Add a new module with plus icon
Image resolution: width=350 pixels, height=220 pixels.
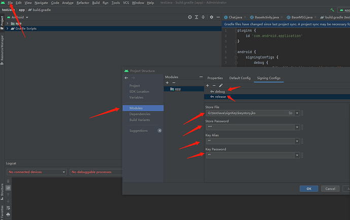(x=167, y=83)
